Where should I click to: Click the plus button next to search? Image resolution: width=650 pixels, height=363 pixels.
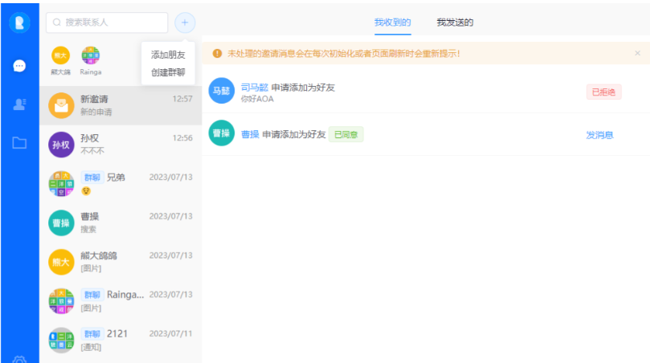click(185, 22)
